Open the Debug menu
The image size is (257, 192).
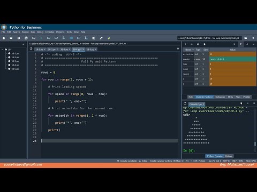coord(40,32)
